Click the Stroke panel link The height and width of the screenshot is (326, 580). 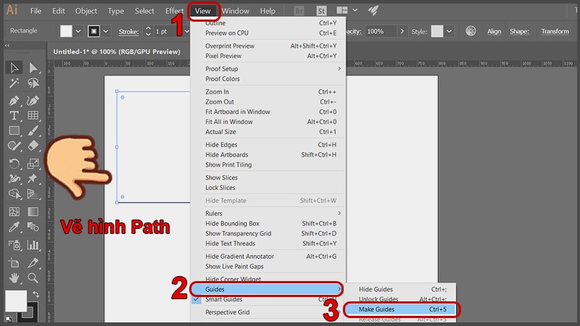click(x=128, y=32)
